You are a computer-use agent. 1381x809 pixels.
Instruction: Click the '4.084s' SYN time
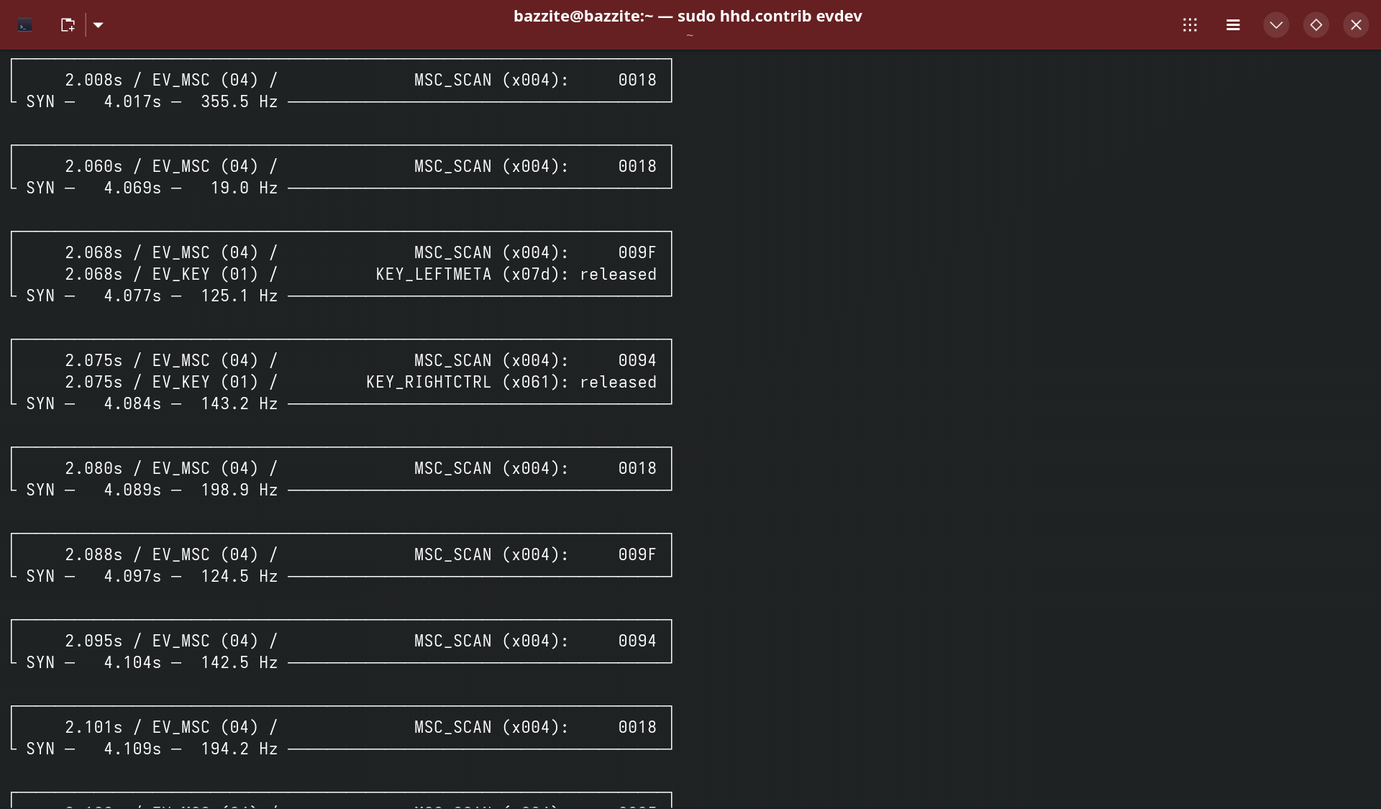[132, 404]
